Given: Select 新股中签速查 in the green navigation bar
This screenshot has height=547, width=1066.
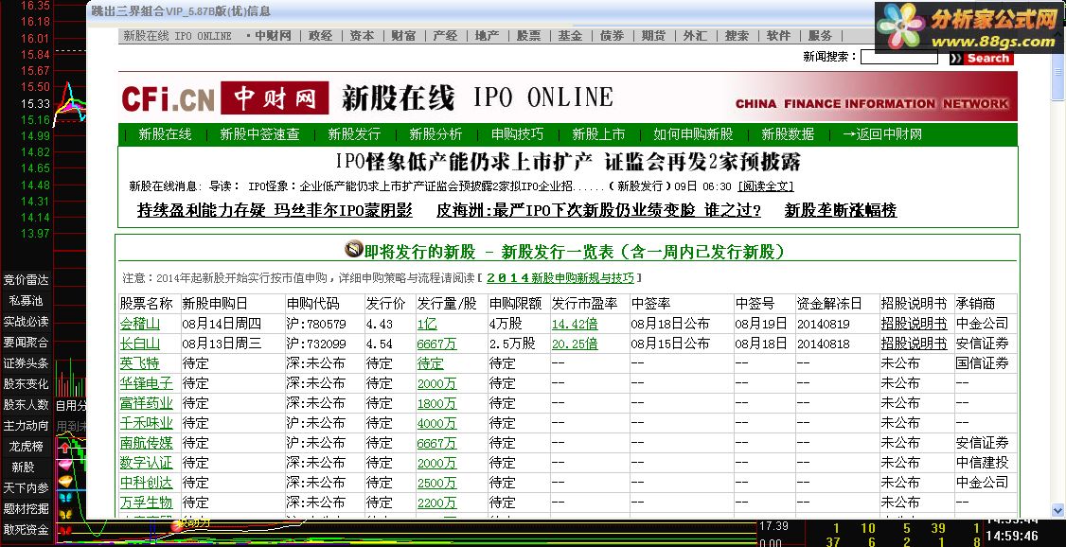Looking at the screenshot, I should 259,134.
